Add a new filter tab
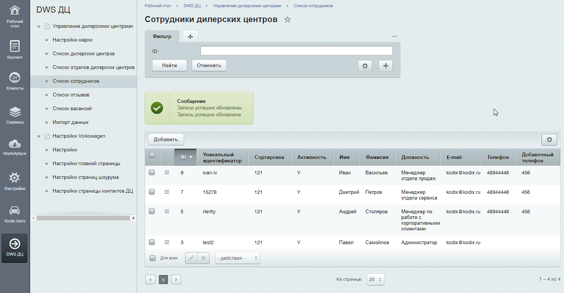Screen dimensions: 564x293 pos(190,36)
